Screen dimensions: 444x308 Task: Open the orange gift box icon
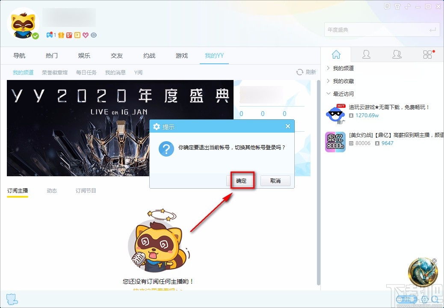click(61, 35)
